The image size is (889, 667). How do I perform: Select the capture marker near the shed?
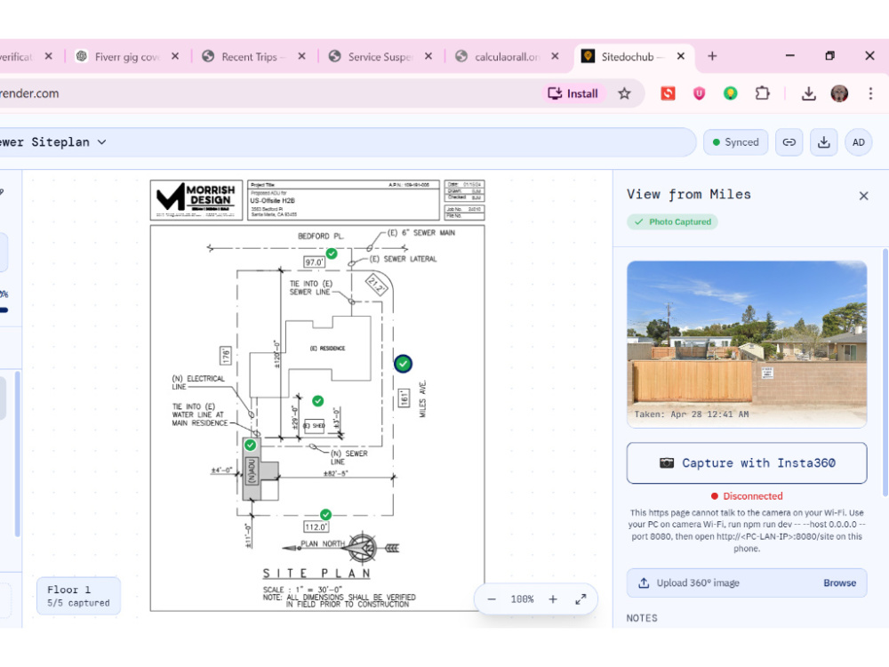(x=318, y=401)
